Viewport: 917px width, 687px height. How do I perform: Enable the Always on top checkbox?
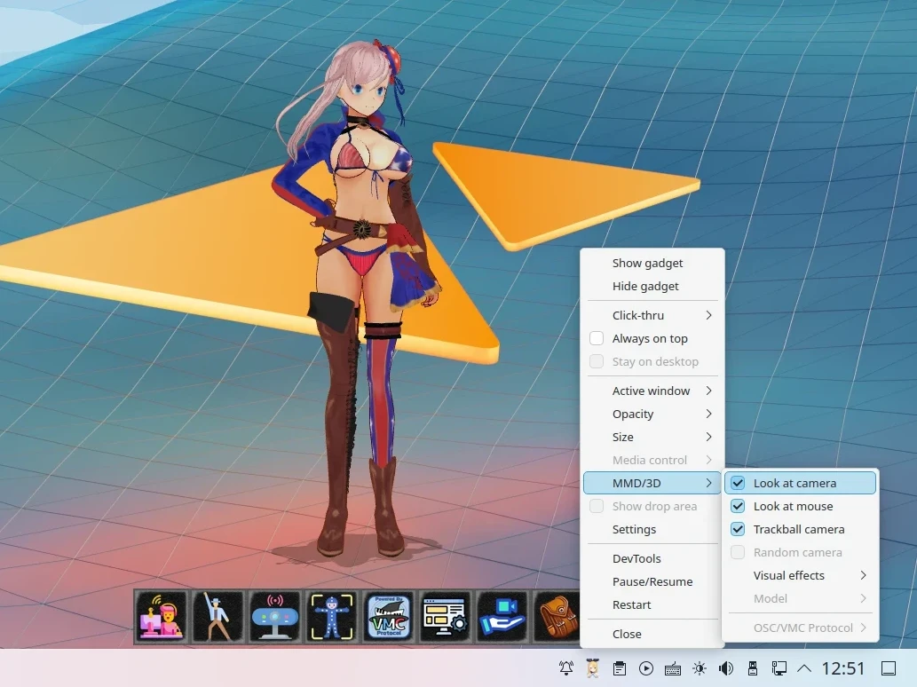click(597, 338)
